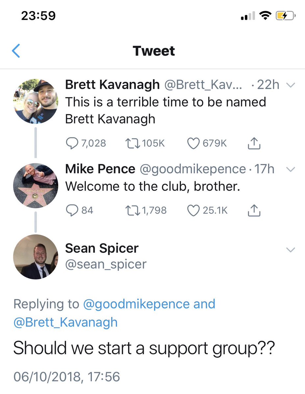Open options chevron on Mike Pence's tweet
This screenshot has height=394, width=305.
[x=291, y=169]
